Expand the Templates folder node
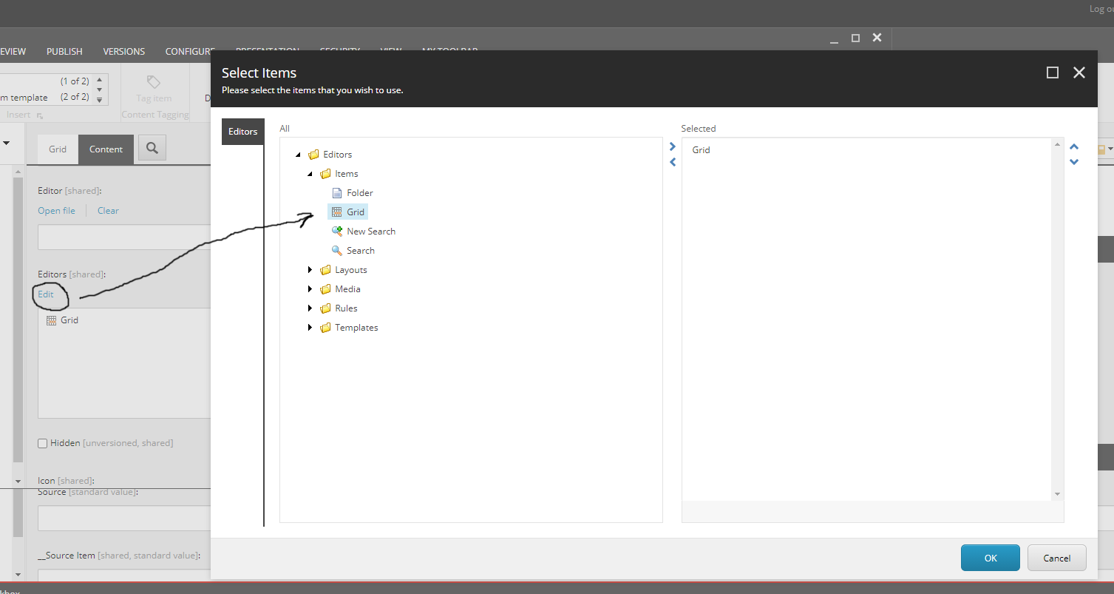Viewport: 1114px width, 594px height. click(x=310, y=327)
